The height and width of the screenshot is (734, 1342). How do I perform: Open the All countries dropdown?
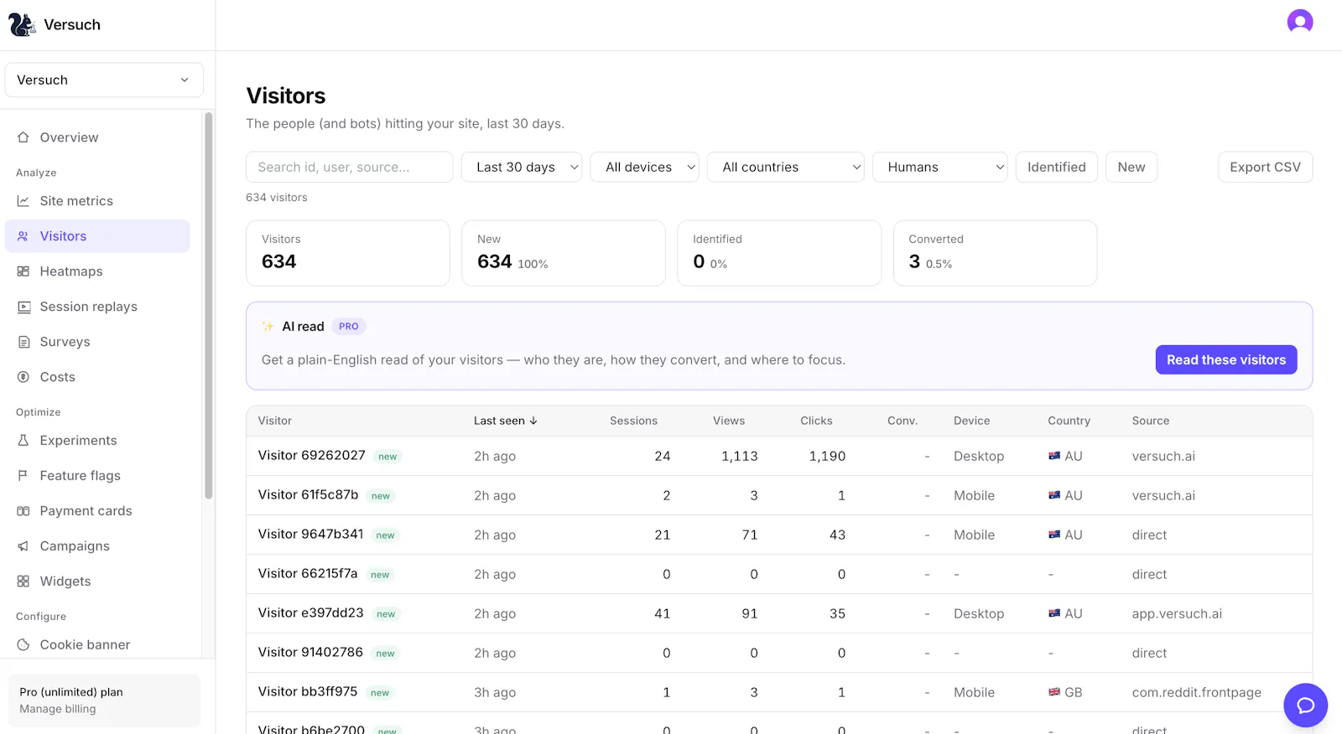coord(786,167)
